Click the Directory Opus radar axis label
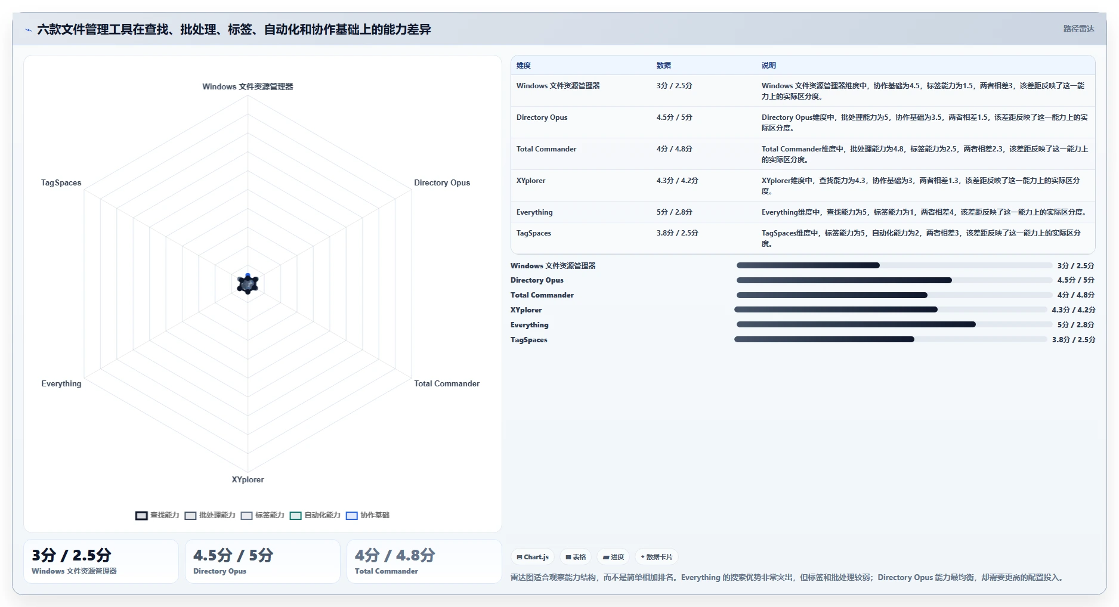 click(x=442, y=183)
